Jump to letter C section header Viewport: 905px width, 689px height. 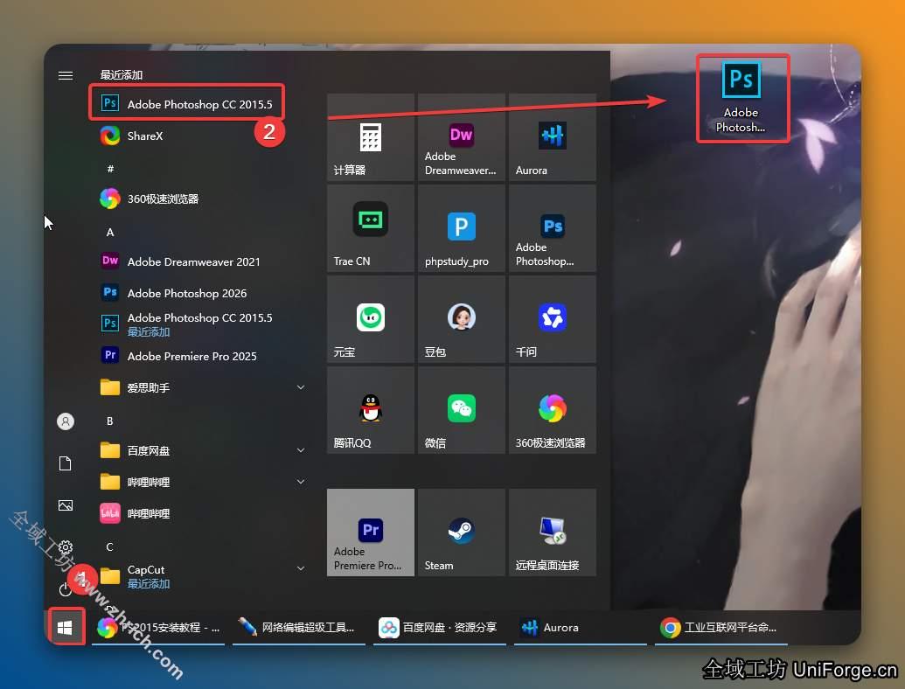coord(109,547)
